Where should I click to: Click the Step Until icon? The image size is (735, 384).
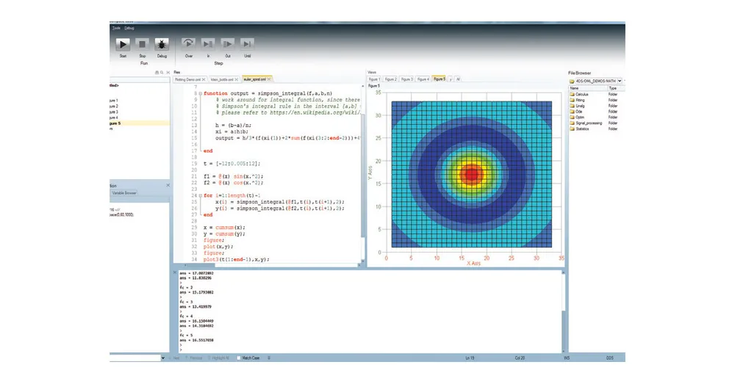247,44
